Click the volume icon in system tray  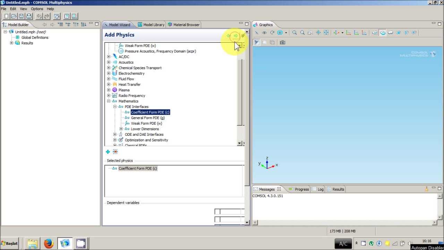click(410, 243)
